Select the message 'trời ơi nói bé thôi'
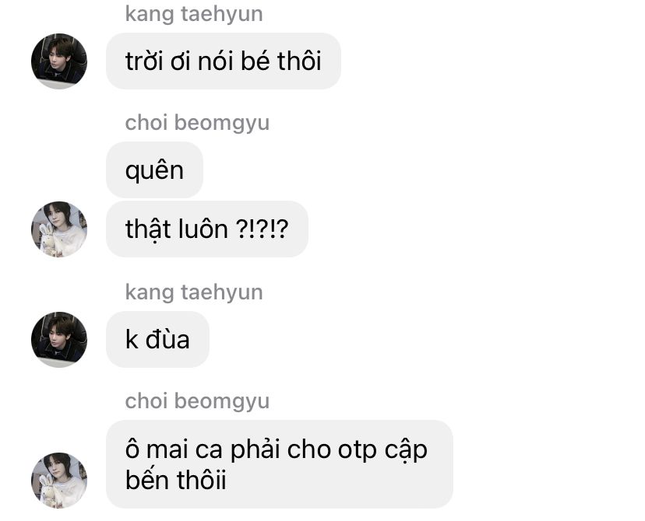Screen dimensions: 645x521 coord(224,61)
